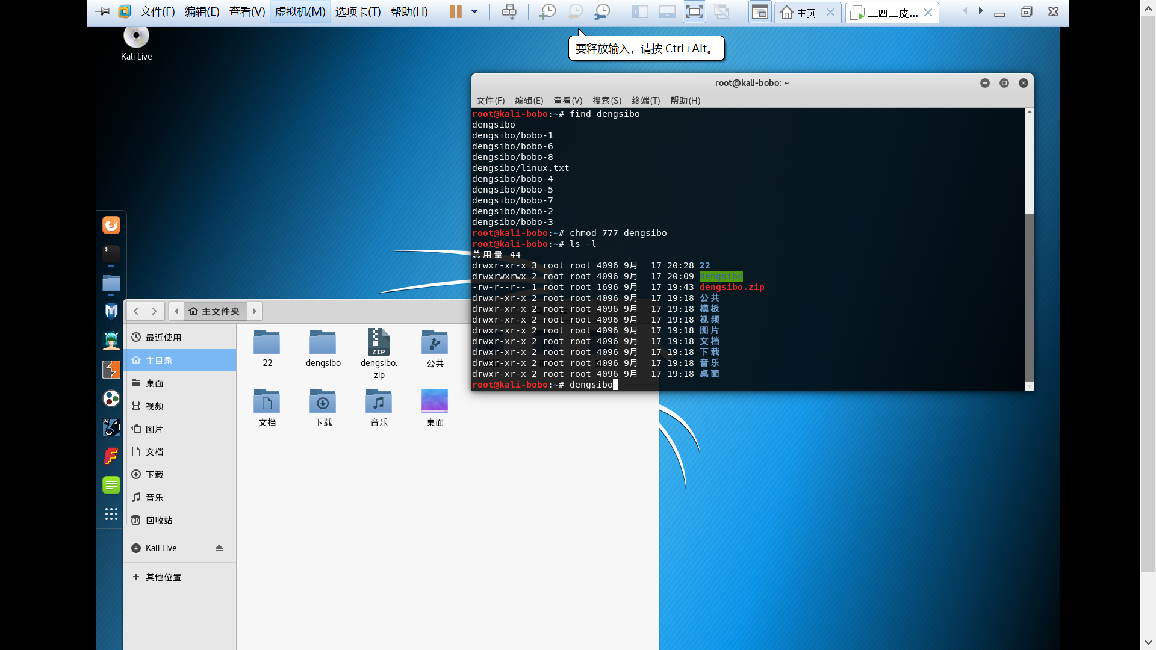Open the terminal 搜索(S) menu
The width and height of the screenshot is (1156, 650).
point(606,101)
